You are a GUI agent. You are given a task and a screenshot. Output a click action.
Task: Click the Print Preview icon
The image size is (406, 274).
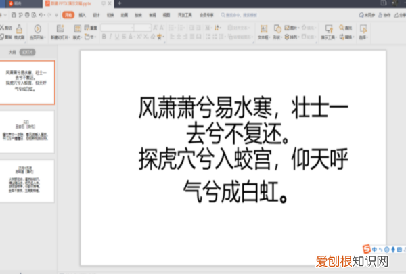(34, 15)
